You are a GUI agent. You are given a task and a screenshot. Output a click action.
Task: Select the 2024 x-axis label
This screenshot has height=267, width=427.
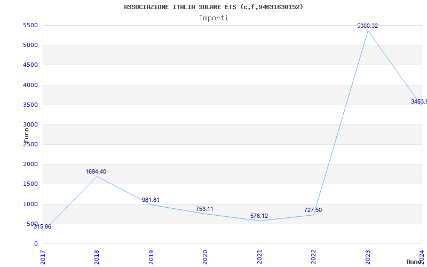tap(422, 257)
